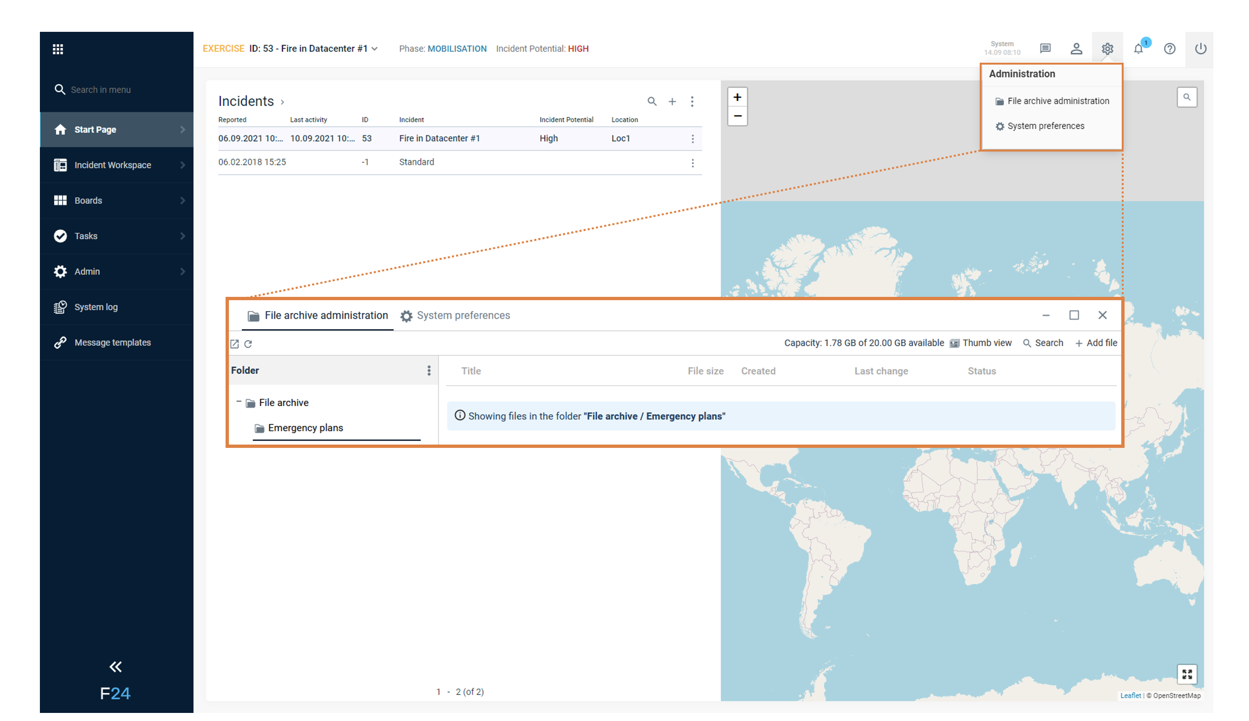Open the messages chat icon
Screen dimensions: 1249x721
[1045, 48]
